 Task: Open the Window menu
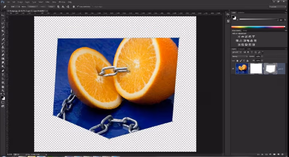[x=62, y=2]
